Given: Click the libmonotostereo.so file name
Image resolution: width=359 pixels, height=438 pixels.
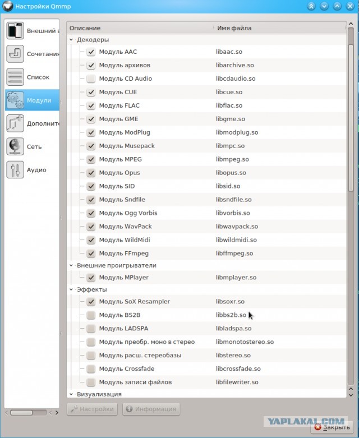Looking at the screenshot, I should [x=245, y=342].
